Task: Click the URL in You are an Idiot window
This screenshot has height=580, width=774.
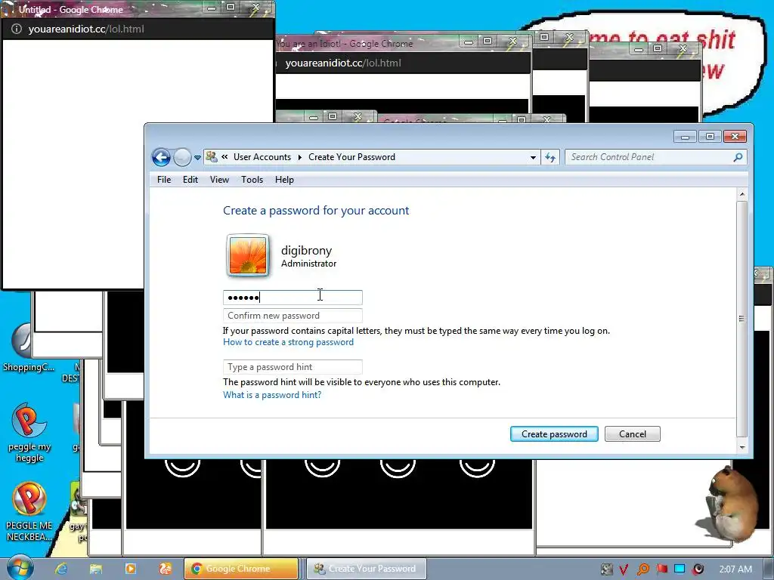Action: pos(343,63)
